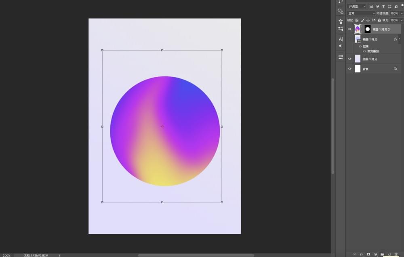Open the collapsed panel icon above brush presets

click(x=341, y=11)
